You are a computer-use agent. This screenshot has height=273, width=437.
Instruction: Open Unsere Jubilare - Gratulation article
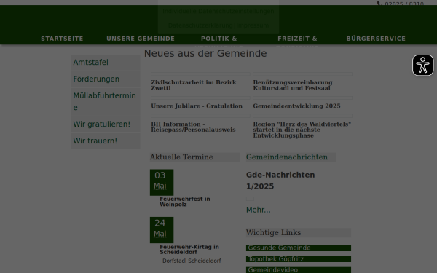click(x=197, y=106)
